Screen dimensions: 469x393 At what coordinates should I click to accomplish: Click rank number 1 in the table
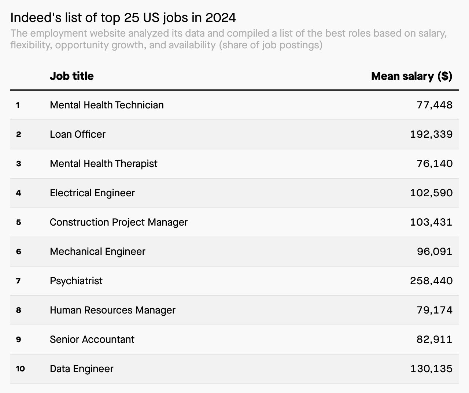point(18,105)
